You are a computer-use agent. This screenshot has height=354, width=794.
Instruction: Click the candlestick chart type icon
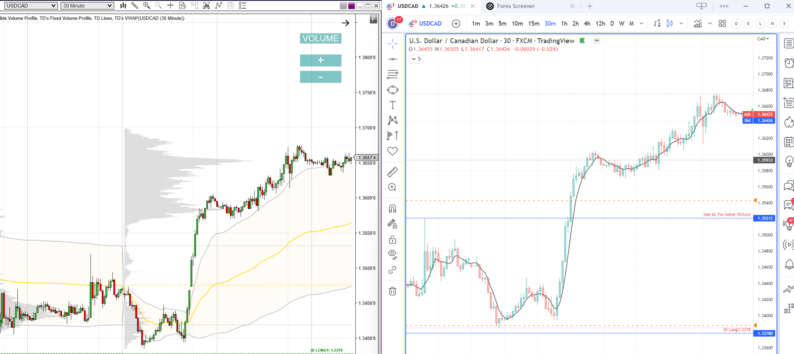coord(670,24)
